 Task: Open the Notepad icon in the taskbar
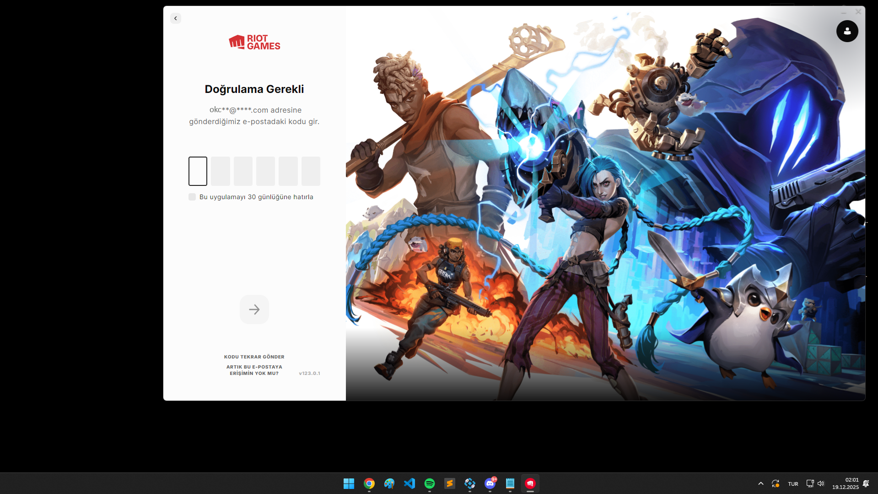click(x=510, y=483)
